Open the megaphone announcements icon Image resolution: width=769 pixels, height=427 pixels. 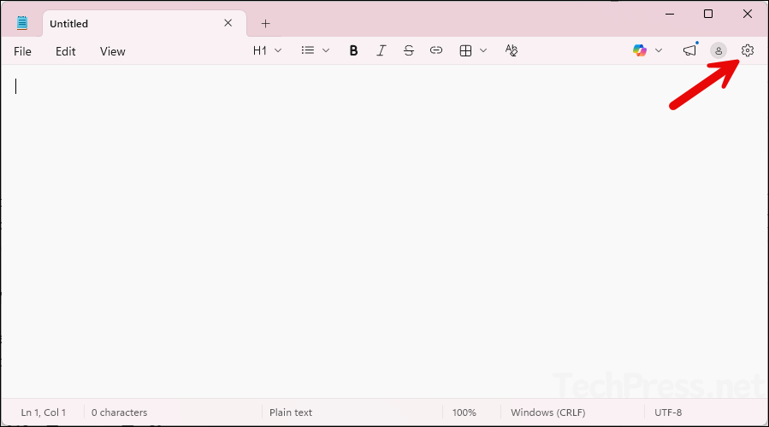689,51
